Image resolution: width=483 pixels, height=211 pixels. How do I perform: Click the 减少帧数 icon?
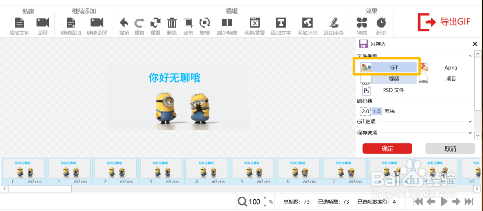click(x=227, y=23)
